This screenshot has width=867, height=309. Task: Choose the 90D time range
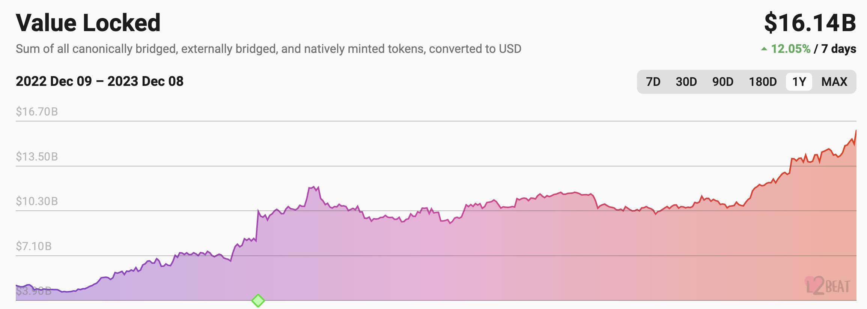tap(723, 82)
